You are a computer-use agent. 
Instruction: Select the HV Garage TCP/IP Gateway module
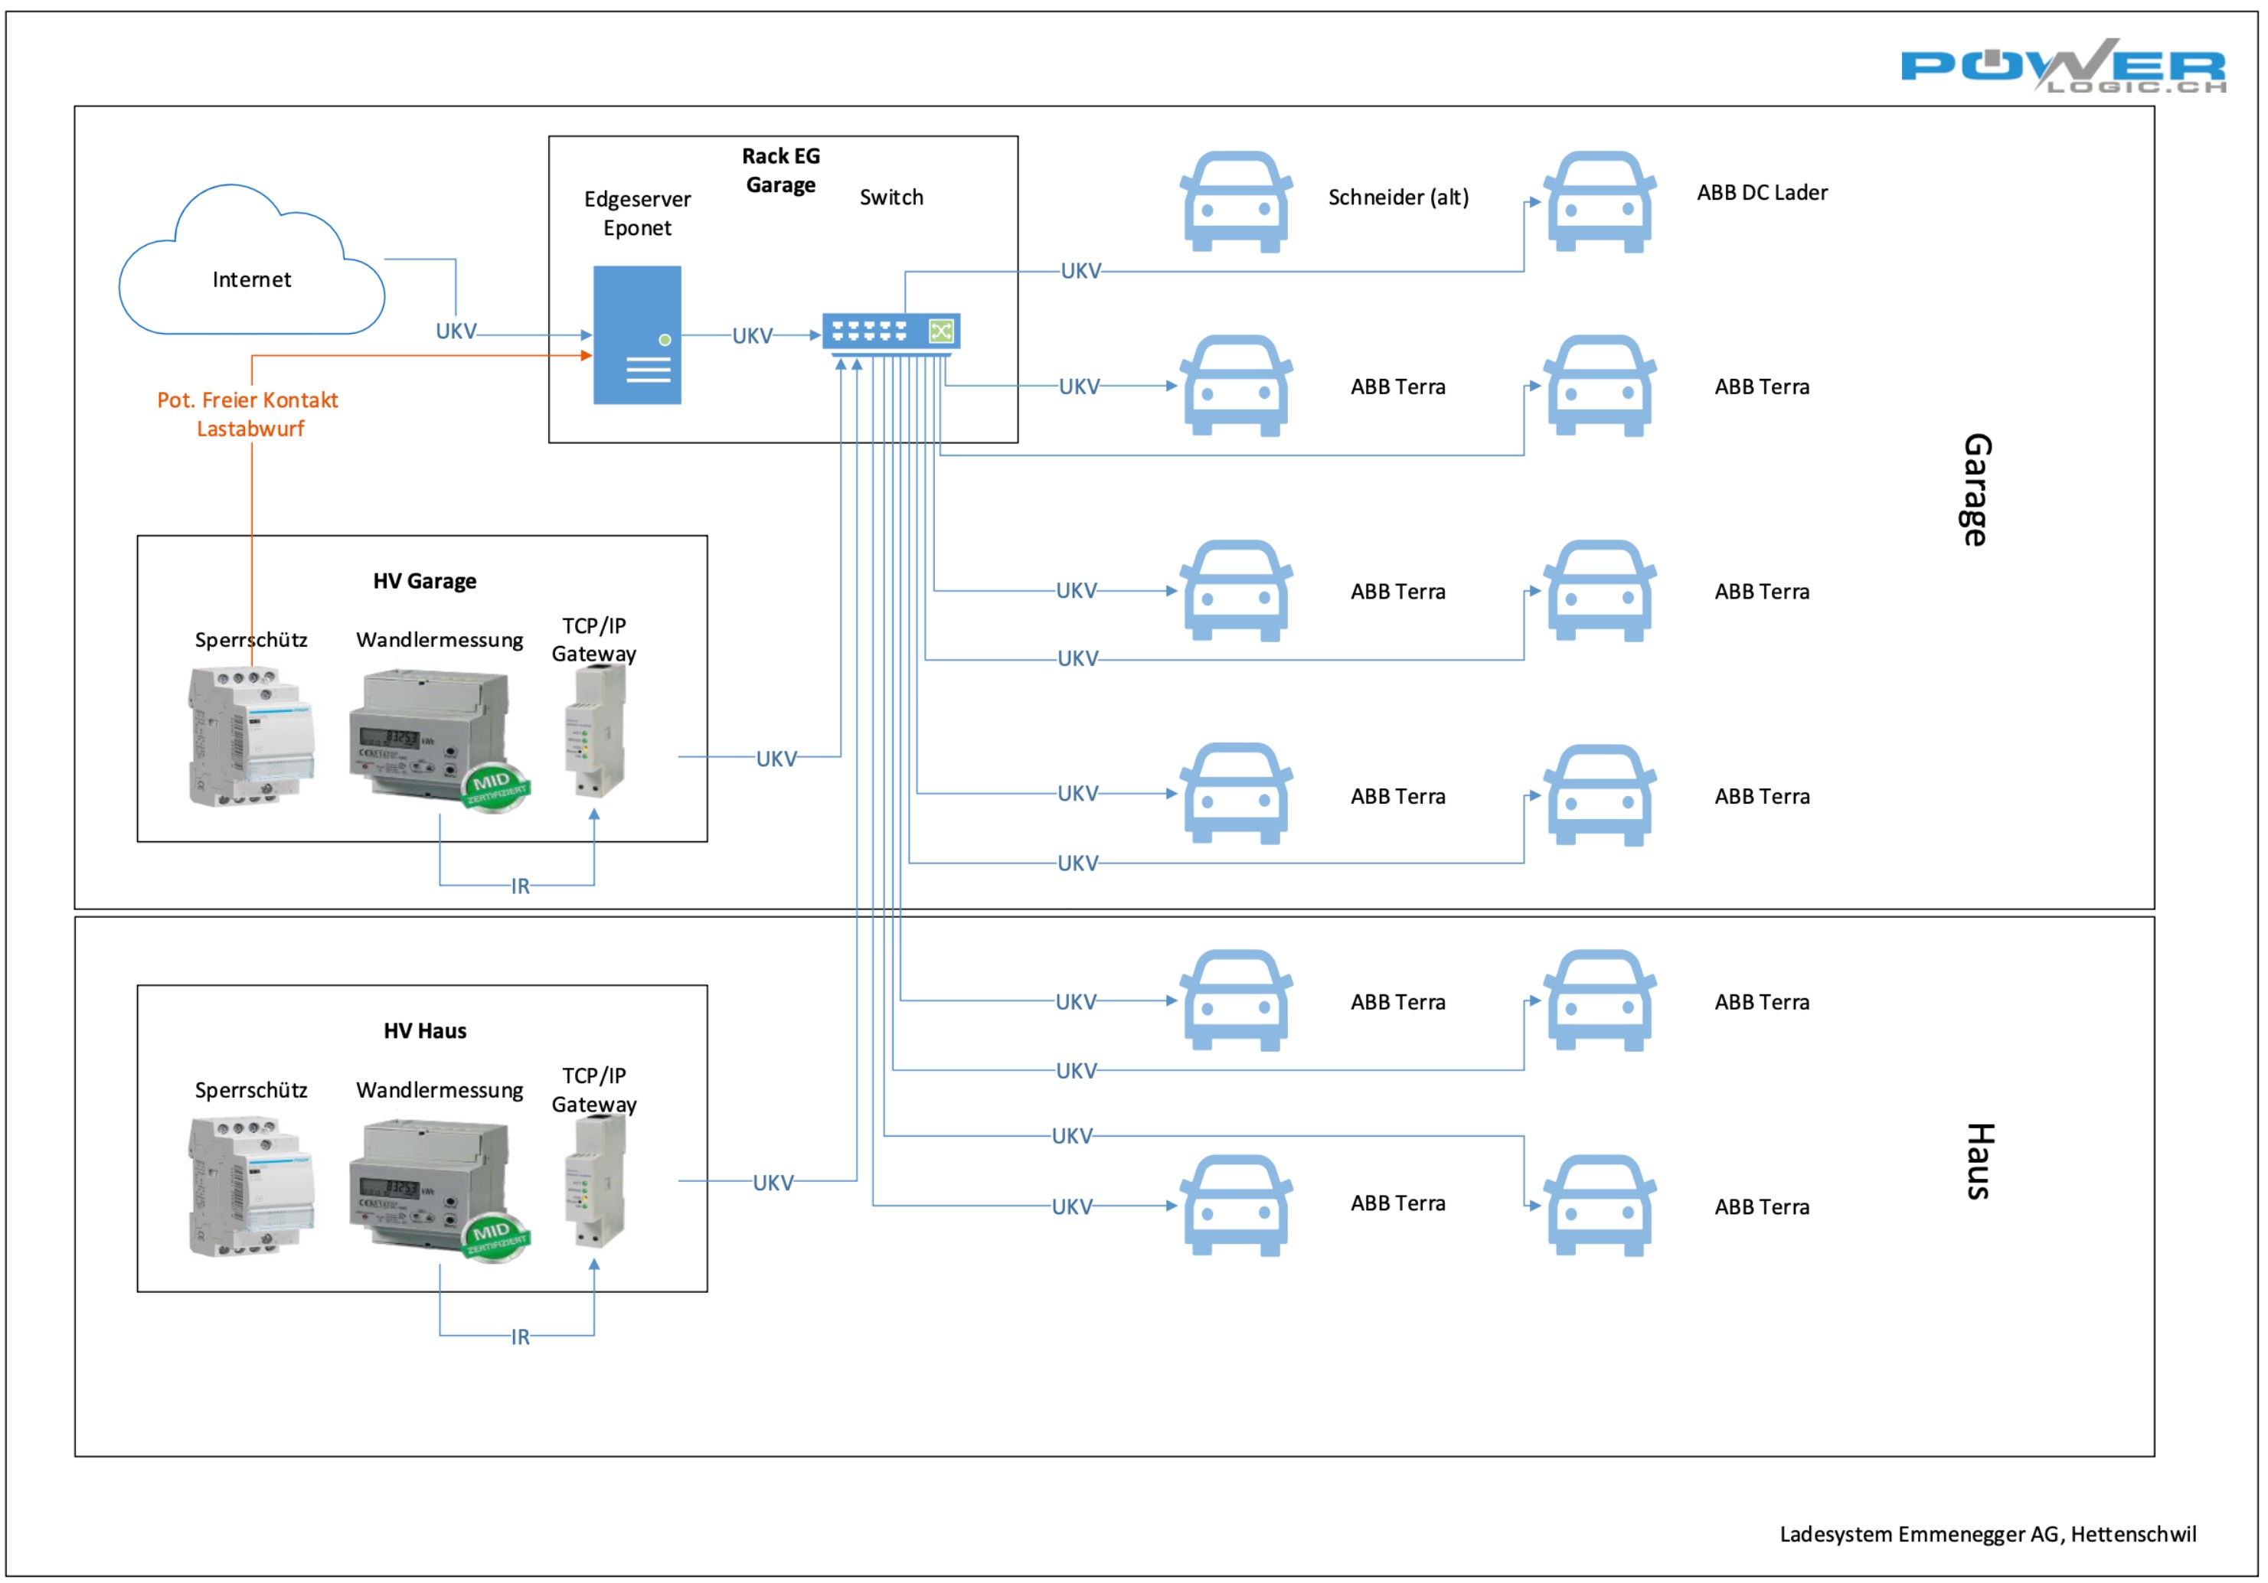click(x=595, y=731)
